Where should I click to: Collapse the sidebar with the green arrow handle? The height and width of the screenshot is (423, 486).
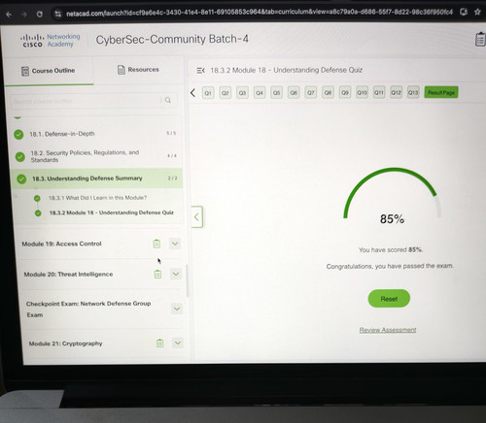pos(196,216)
